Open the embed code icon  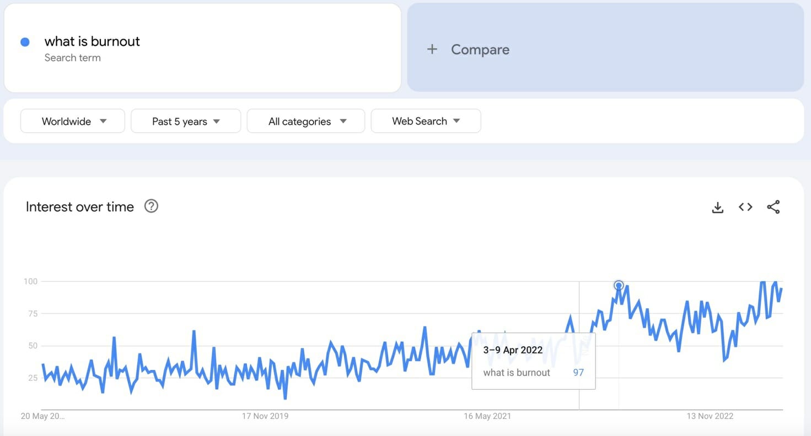pyautogui.click(x=745, y=207)
